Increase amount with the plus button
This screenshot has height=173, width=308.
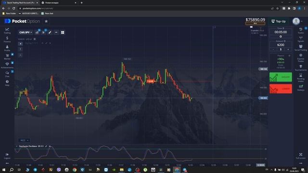(x=288, y=49)
